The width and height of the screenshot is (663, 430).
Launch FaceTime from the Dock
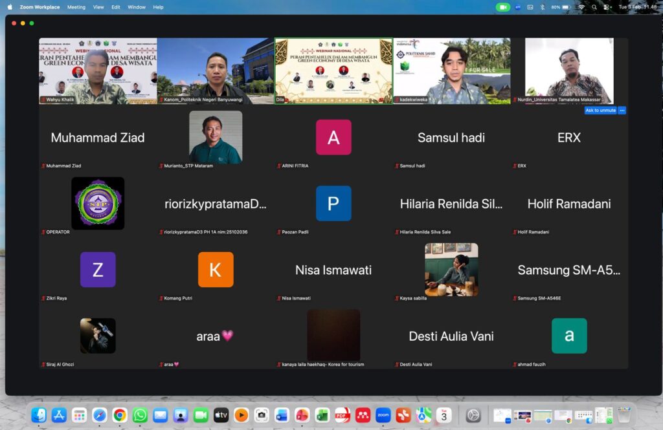point(201,415)
